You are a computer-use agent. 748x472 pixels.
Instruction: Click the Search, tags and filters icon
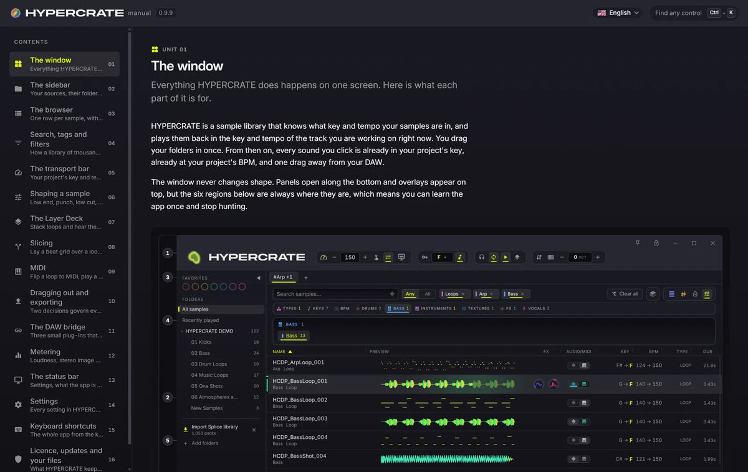pyautogui.click(x=18, y=143)
